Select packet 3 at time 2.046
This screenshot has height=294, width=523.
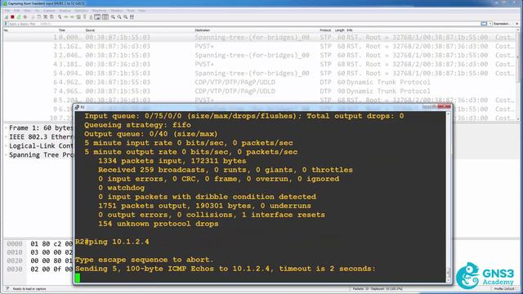click(260, 56)
